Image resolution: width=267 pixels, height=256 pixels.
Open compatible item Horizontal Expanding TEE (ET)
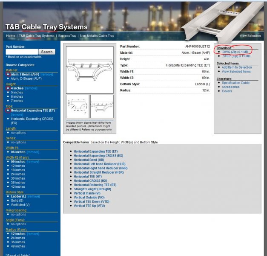pos(95,151)
